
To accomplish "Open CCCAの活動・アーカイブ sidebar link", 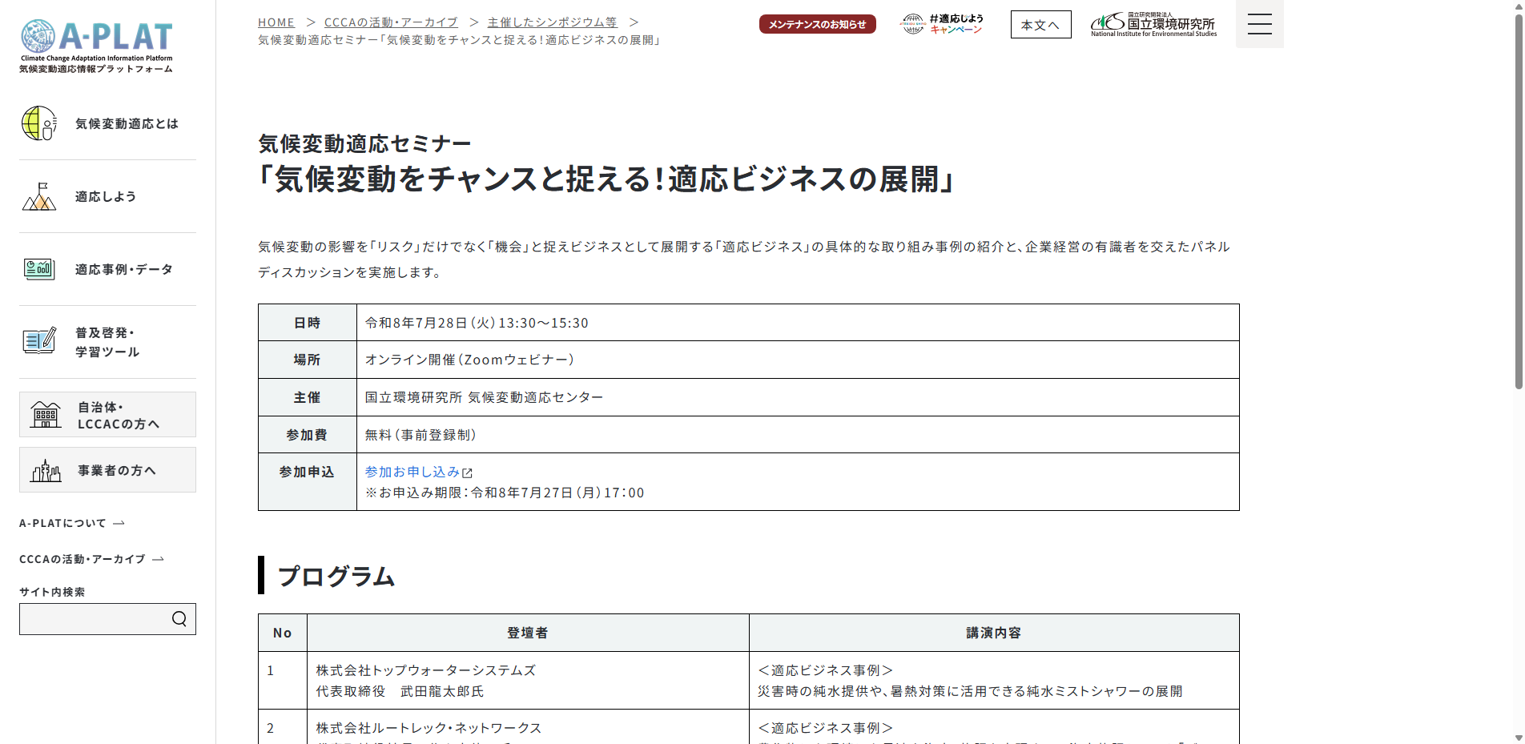I will 91,559.
